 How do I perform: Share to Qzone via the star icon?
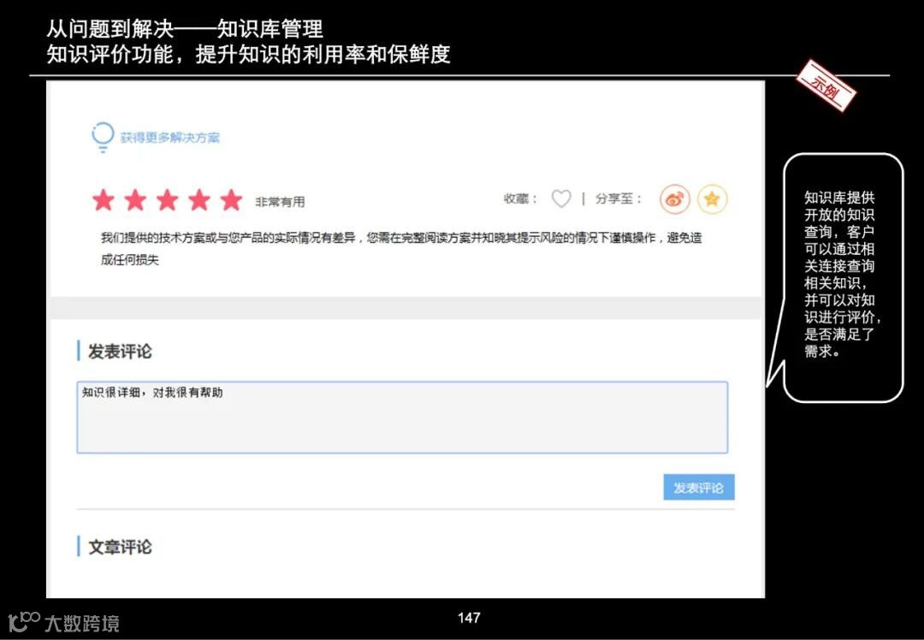[x=713, y=199]
